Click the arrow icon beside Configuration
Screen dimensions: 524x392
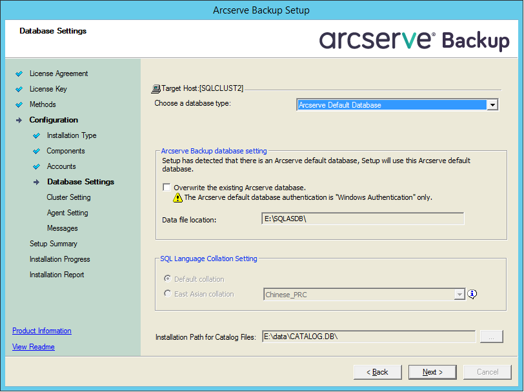[x=19, y=121]
